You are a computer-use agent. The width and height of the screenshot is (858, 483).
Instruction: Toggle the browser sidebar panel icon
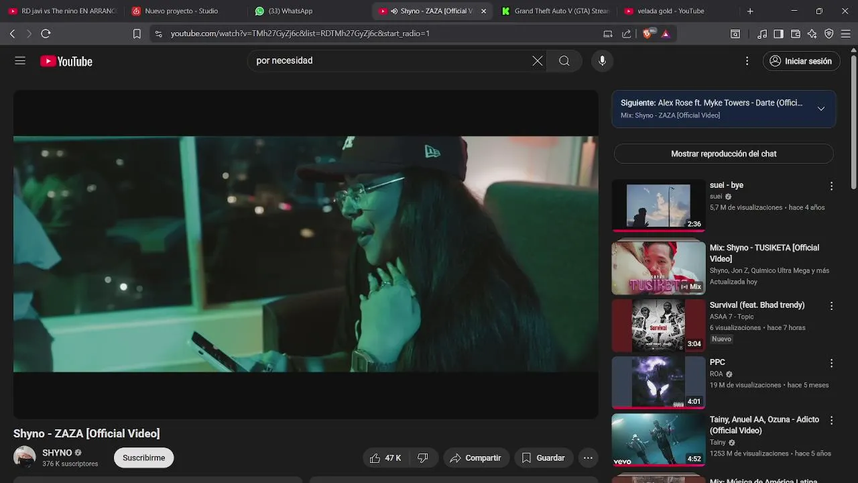pyautogui.click(x=778, y=34)
